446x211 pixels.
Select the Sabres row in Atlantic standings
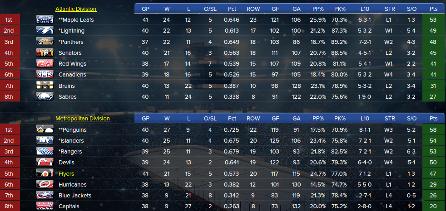pyautogui.click(x=222, y=97)
